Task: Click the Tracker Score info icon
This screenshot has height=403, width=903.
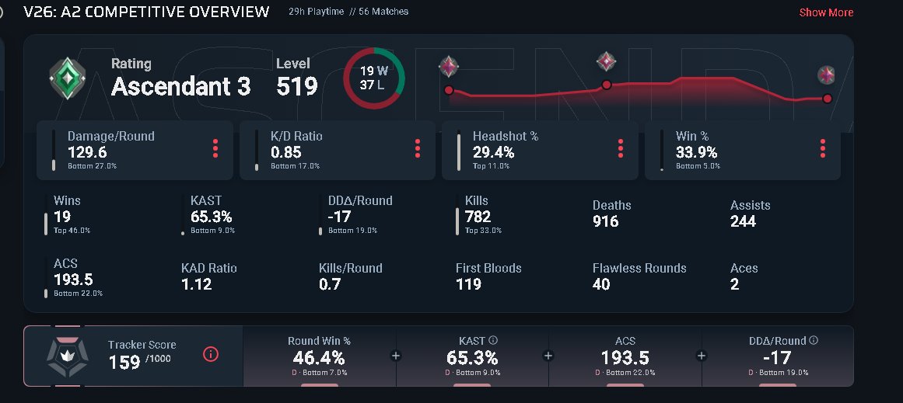Action: tap(211, 354)
